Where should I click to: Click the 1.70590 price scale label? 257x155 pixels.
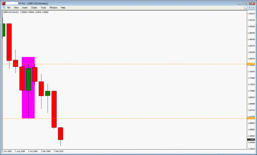(x=251, y=91)
